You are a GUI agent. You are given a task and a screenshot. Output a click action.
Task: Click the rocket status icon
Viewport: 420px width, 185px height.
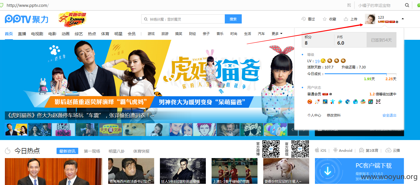pos(317,102)
